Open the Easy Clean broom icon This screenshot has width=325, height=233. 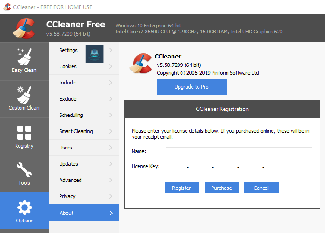[24, 57]
